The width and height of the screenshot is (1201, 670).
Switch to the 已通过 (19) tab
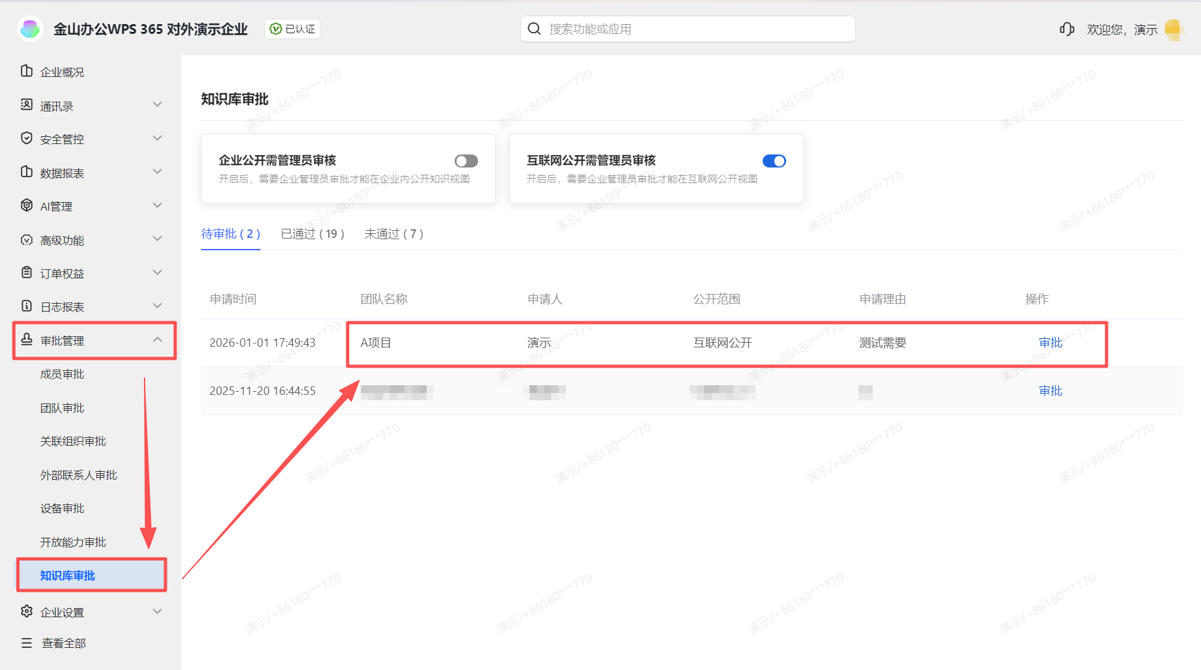313,234
